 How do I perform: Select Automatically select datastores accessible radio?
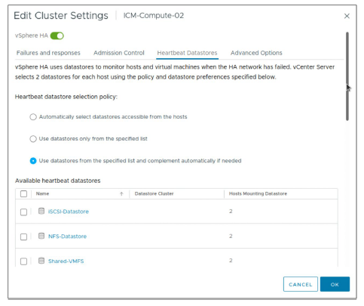[x=33, y=117]
